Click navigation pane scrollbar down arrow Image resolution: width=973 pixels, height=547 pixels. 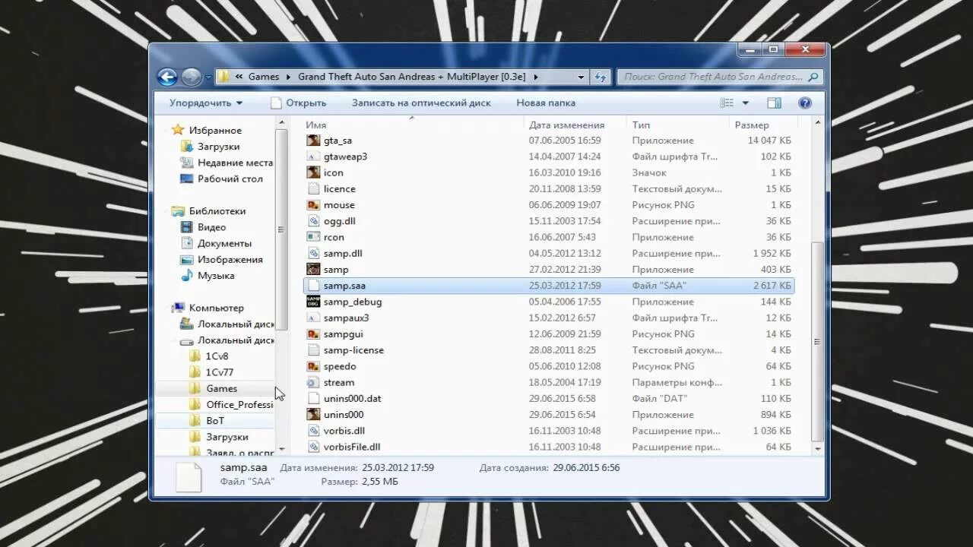282,449
